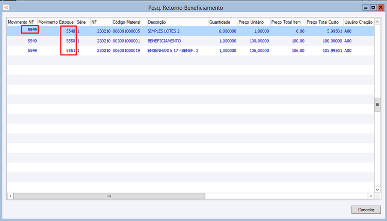Click Movimento NF 5549 in BENEFICIAMENTO row
The height and width of the screenshot is (221, 387).
pos(32,41)
